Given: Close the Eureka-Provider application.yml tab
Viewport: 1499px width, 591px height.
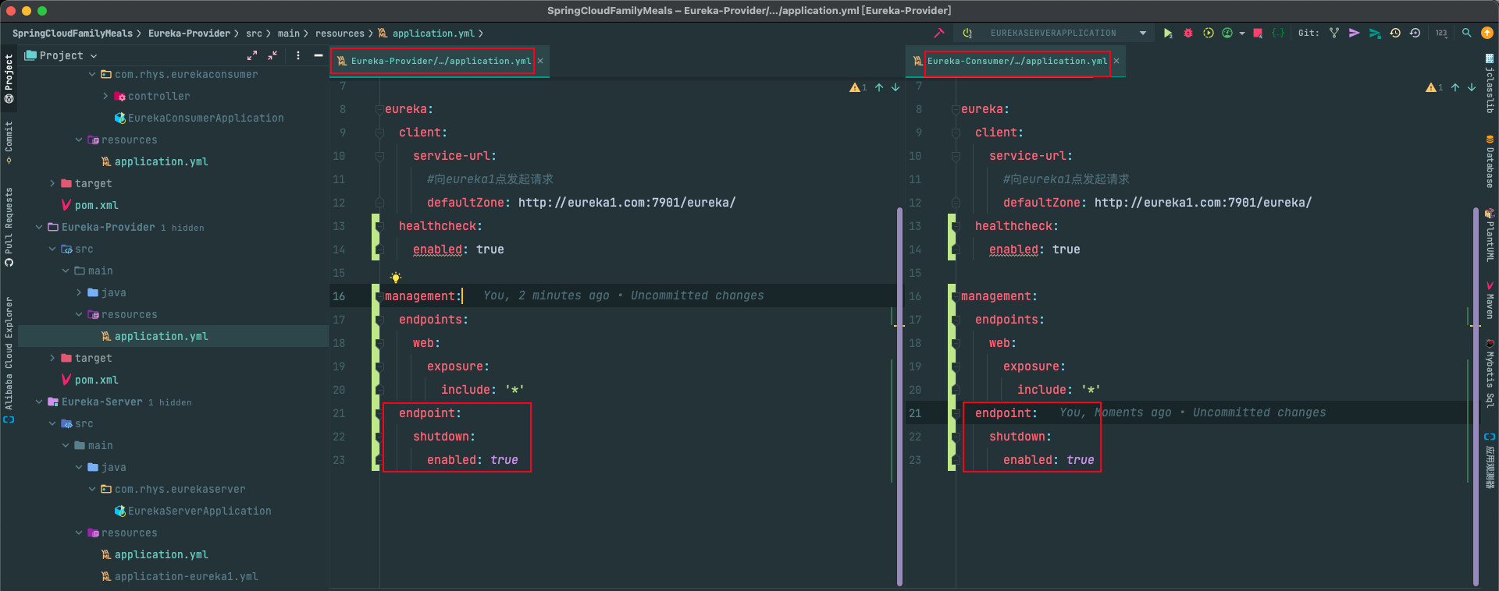Looking at the screenshot, I should [x=540, y=61].
